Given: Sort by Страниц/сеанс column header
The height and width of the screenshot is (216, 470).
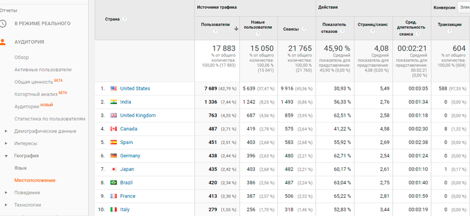Looking at the screenshot, I should 372,25.
